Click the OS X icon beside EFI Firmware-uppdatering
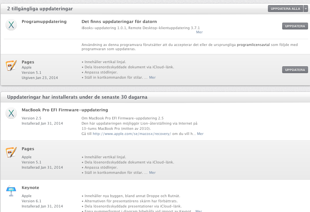310x212 pixels. pos(11,113)
